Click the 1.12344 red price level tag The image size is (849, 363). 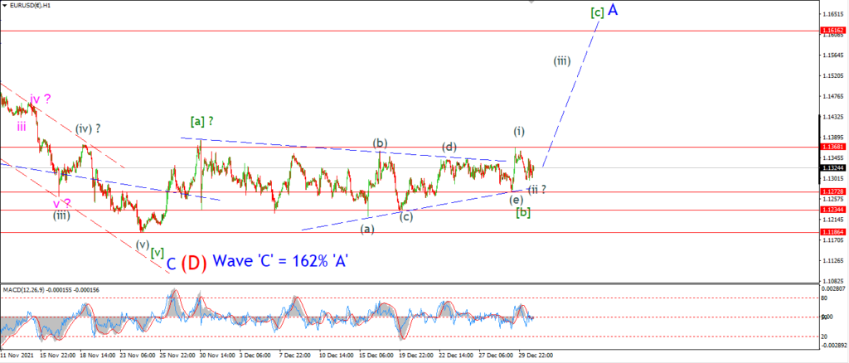point(834,210)
